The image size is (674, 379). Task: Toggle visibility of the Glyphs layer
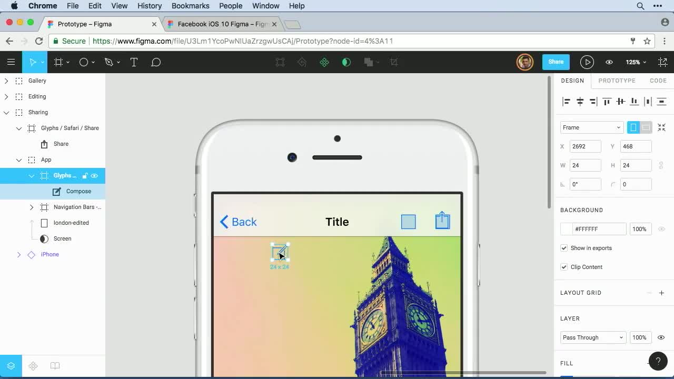pyautogui.click(x=94, y=175)
